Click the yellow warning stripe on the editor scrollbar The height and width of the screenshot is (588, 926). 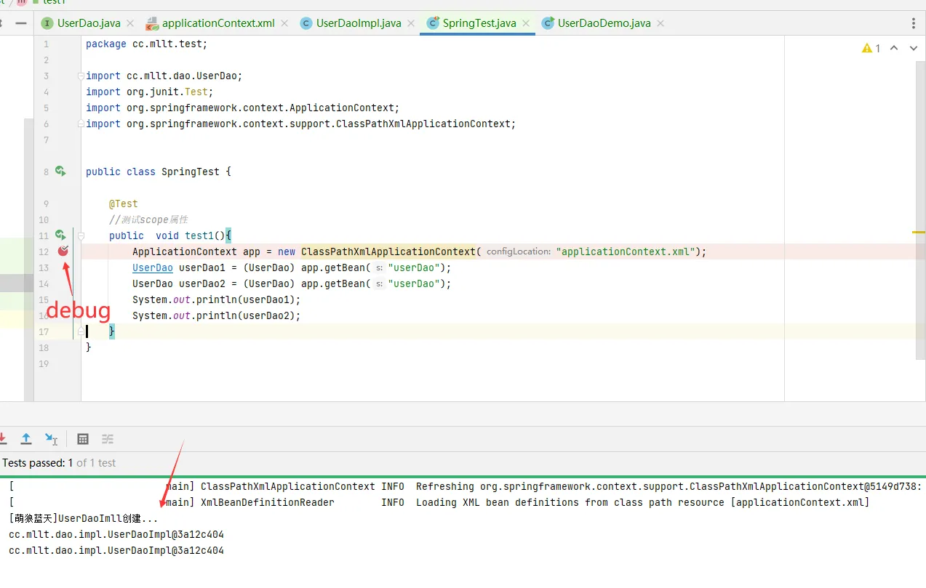[919, 232]
